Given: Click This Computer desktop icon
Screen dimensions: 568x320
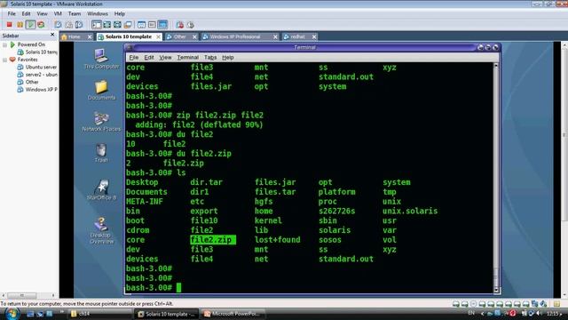Looking at the screenshot, I should [101, 59].
